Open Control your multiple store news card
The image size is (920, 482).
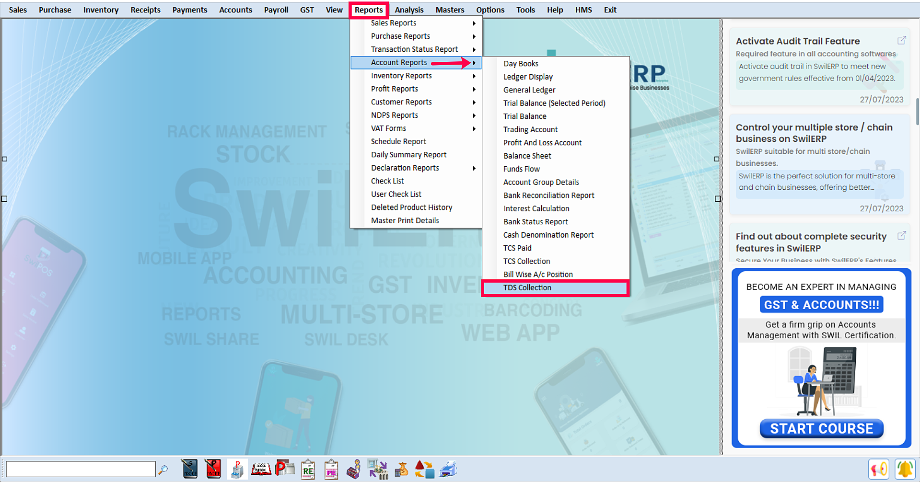[819, 164]
